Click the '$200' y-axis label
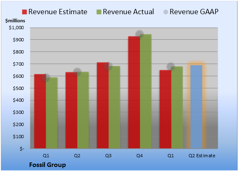The image size is (238, 171). click(18, 124)
